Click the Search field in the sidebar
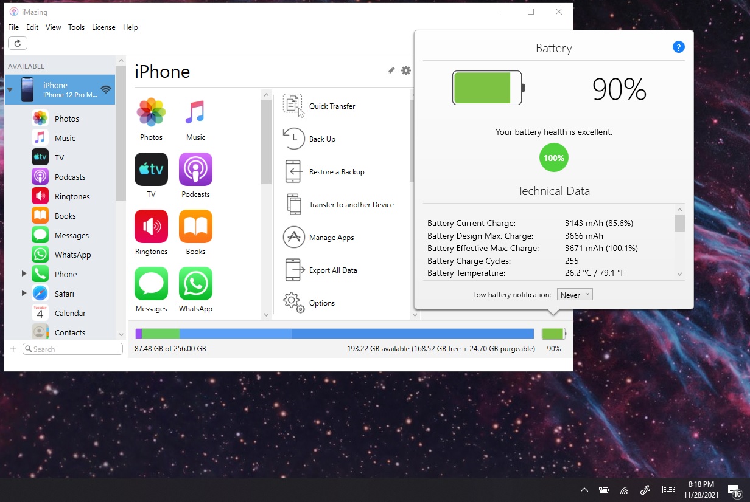Viewport: 750px width, 502px height. (73, 349)
